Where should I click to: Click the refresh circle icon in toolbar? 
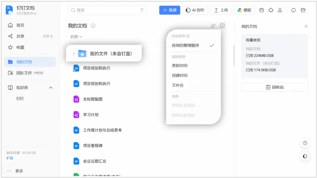click(293, 10)
